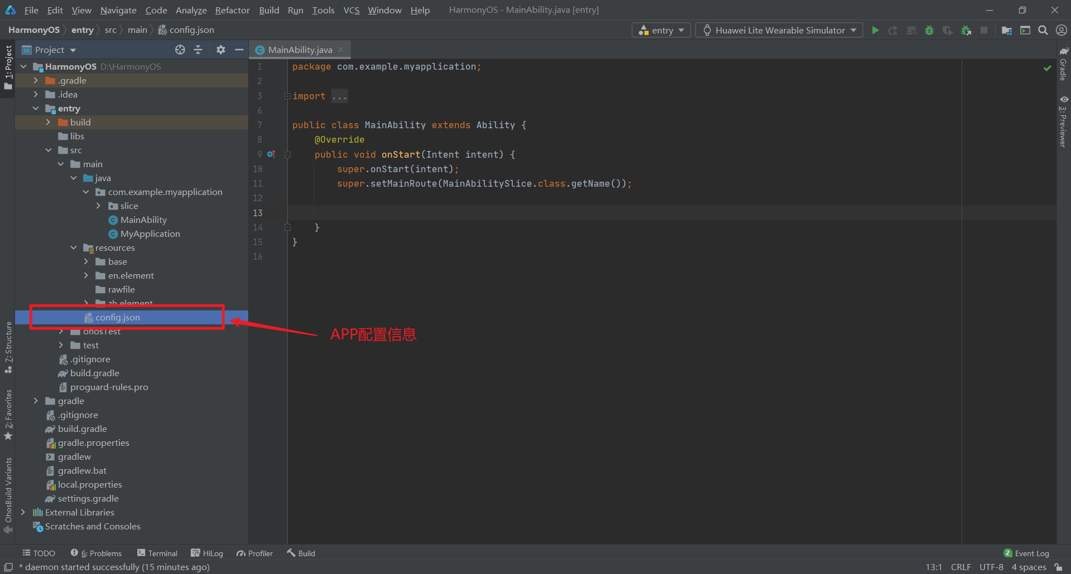
Task: Open the Favorites side panel
Action: click(8, 414)
